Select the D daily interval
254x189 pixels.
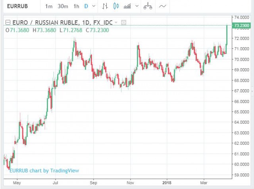86,6
